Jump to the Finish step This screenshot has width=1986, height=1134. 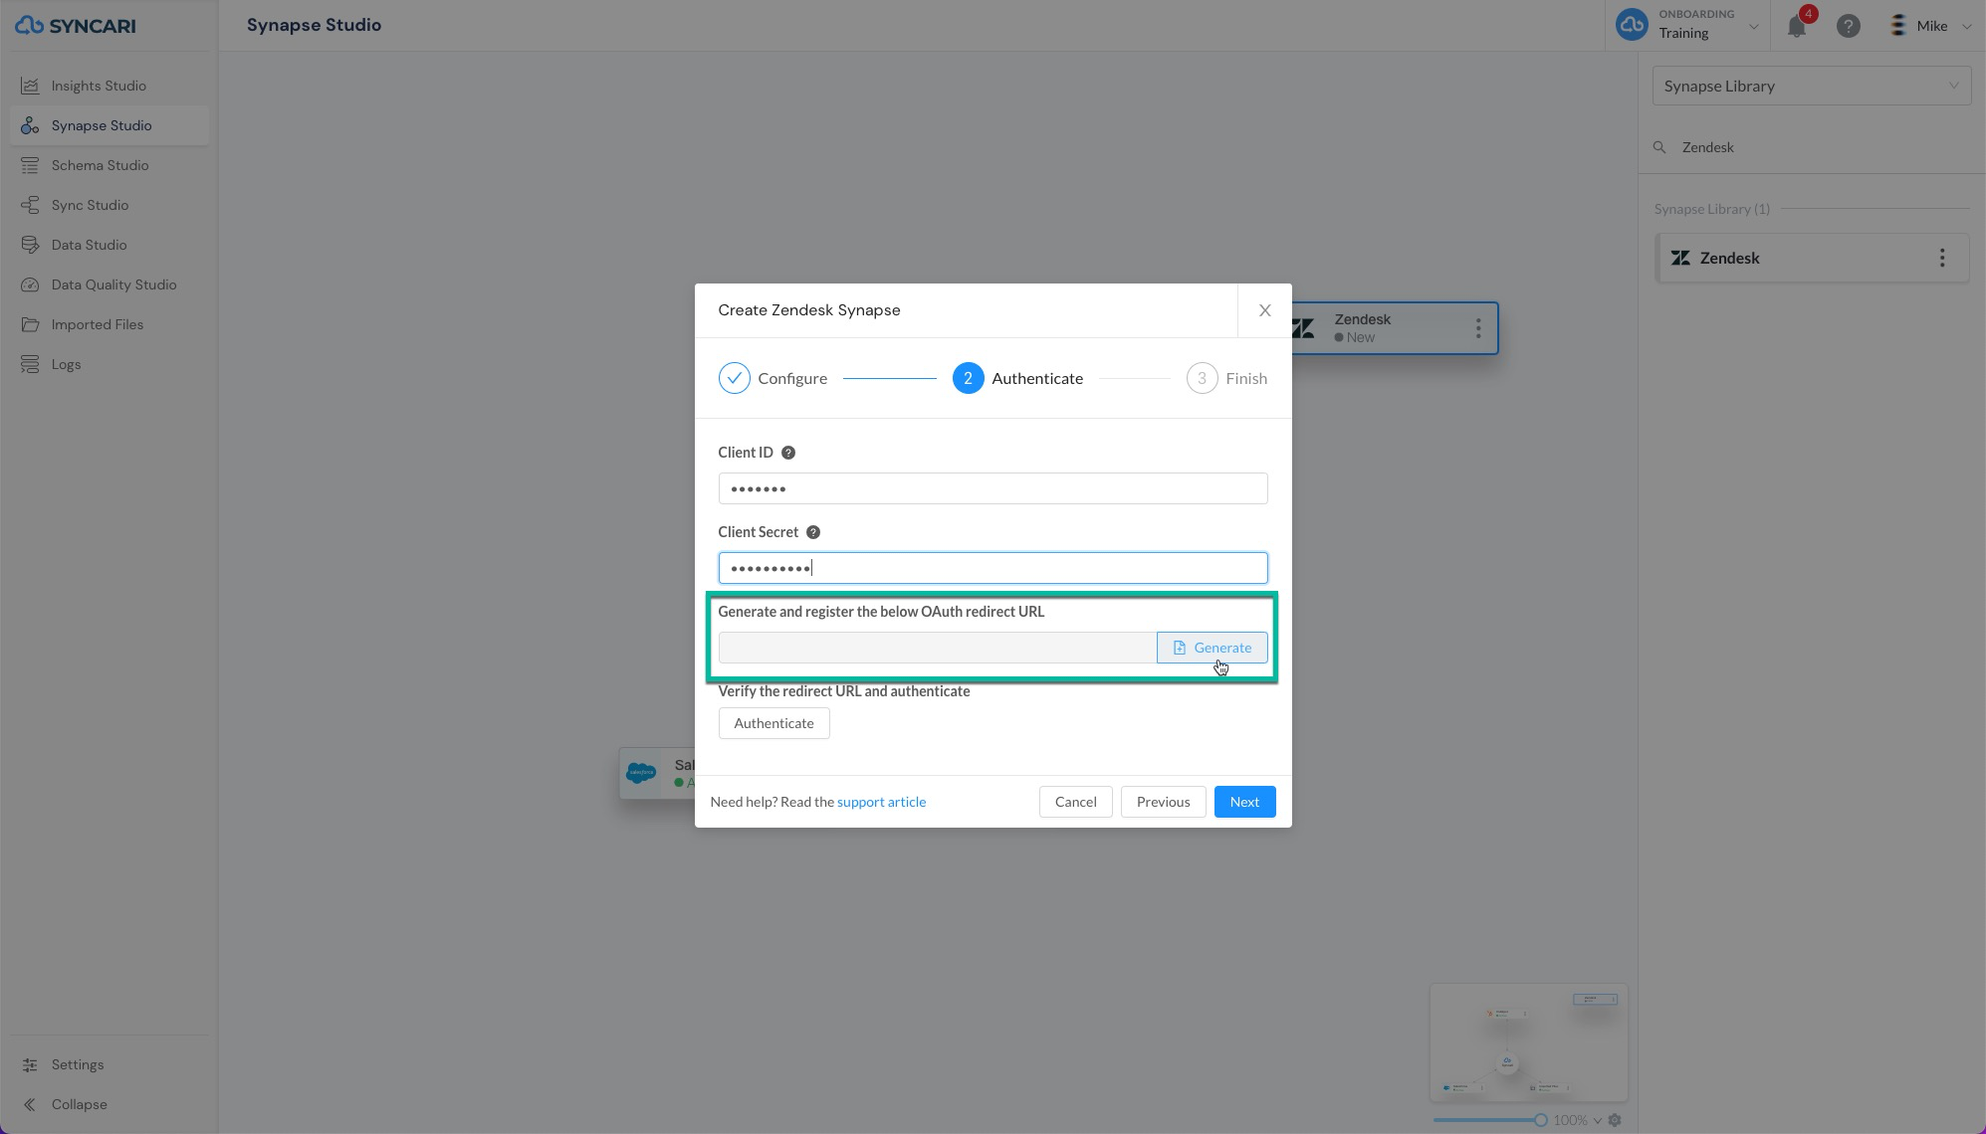tap(1226, 378)
